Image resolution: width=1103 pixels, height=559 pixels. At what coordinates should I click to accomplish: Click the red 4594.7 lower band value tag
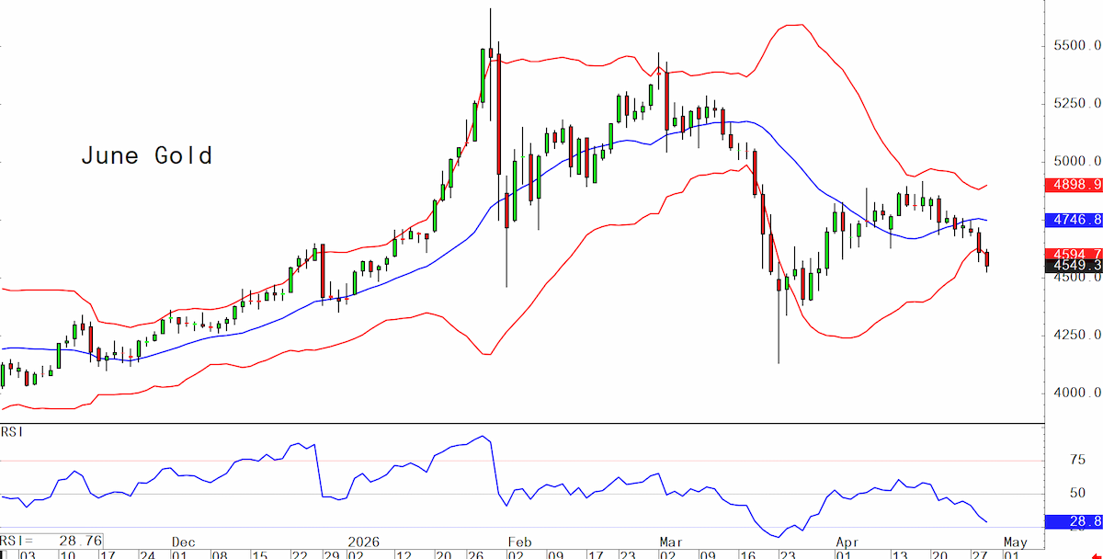[1074, 254]
